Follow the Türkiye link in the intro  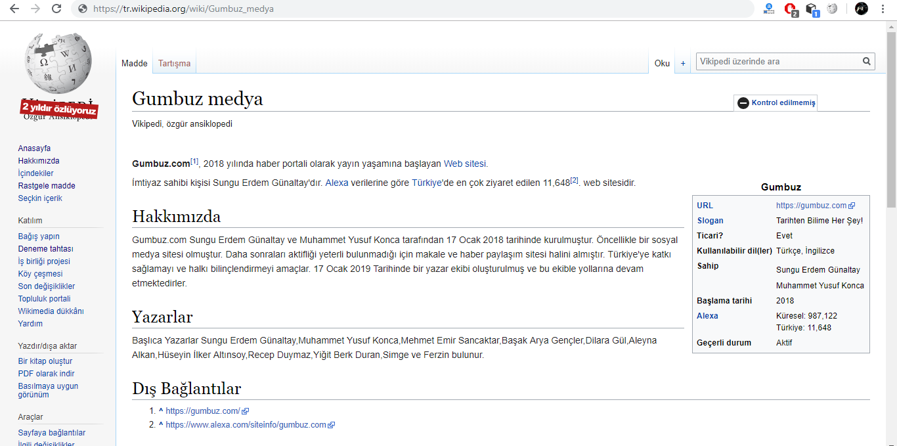(427, 183)
